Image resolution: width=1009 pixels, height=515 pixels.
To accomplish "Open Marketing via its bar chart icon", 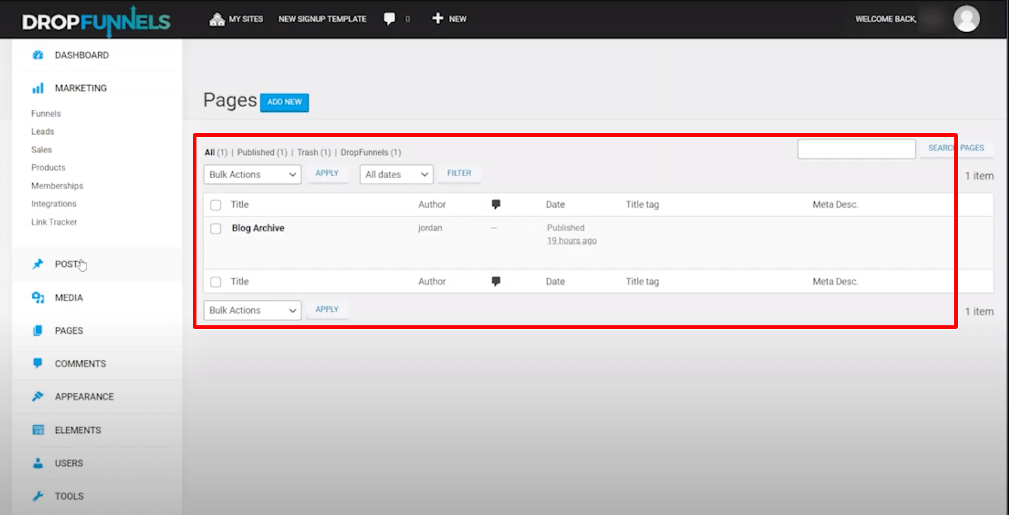I will tap(38, 88).
